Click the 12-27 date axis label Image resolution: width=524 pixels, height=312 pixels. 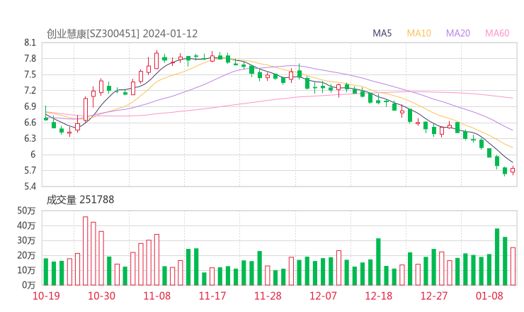tap(434, 296)
